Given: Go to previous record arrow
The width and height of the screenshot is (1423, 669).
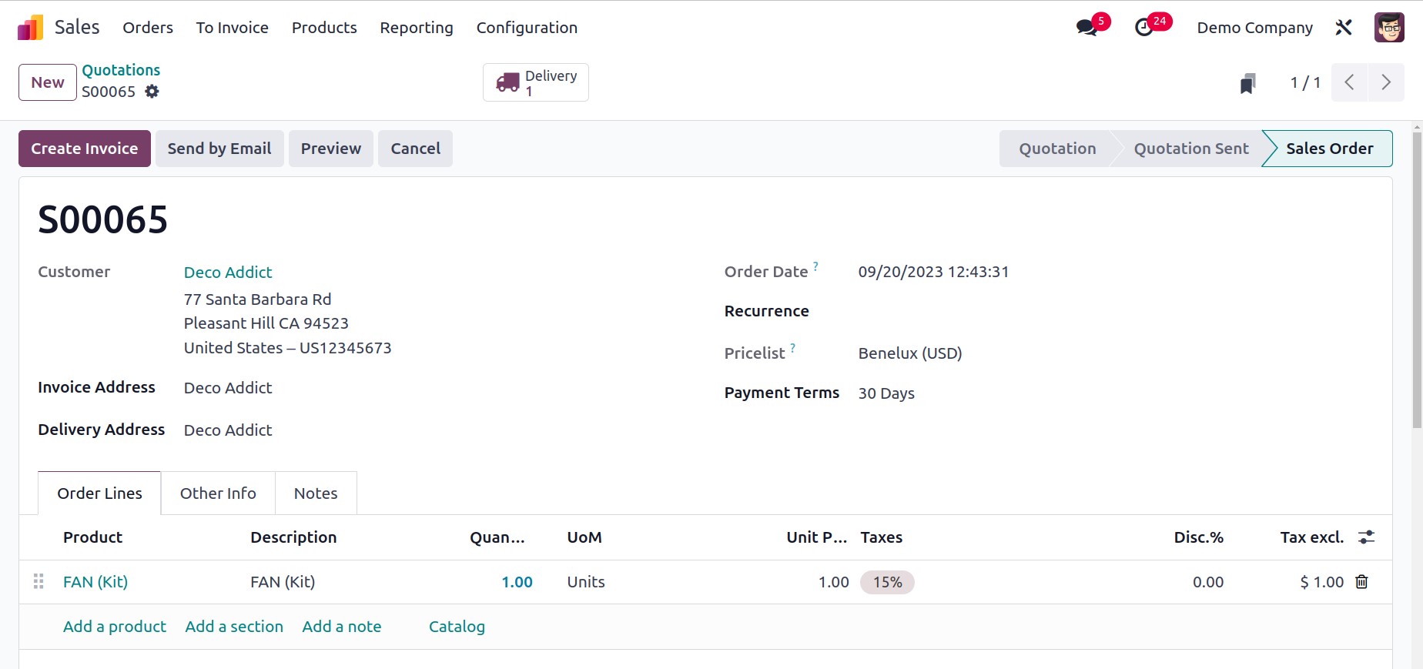Looking at the screenshot, I should coord(1349,82).
